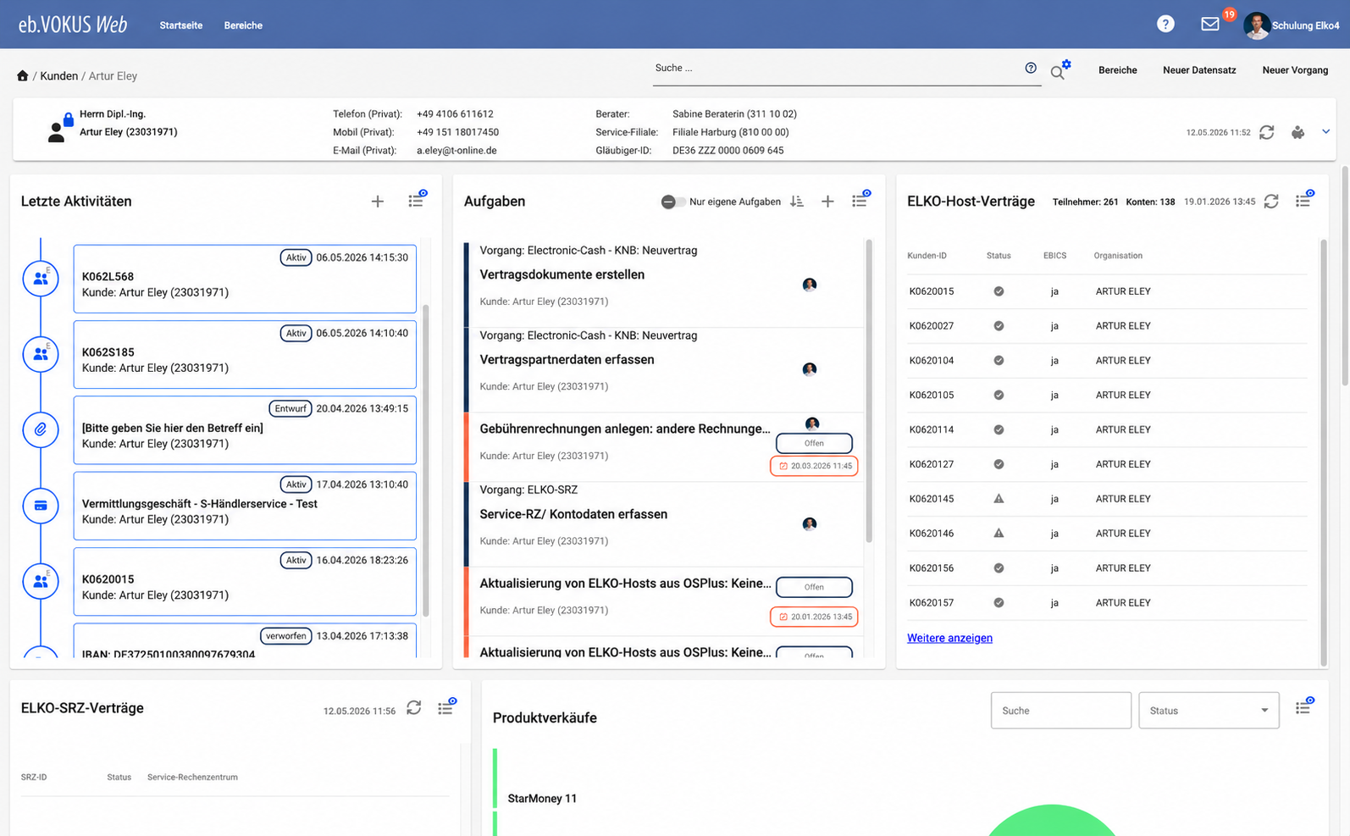Screen dimensions: 1350x836
Task: Click Bereiche beside the search bar
Action: click(x=1118, y=70)
